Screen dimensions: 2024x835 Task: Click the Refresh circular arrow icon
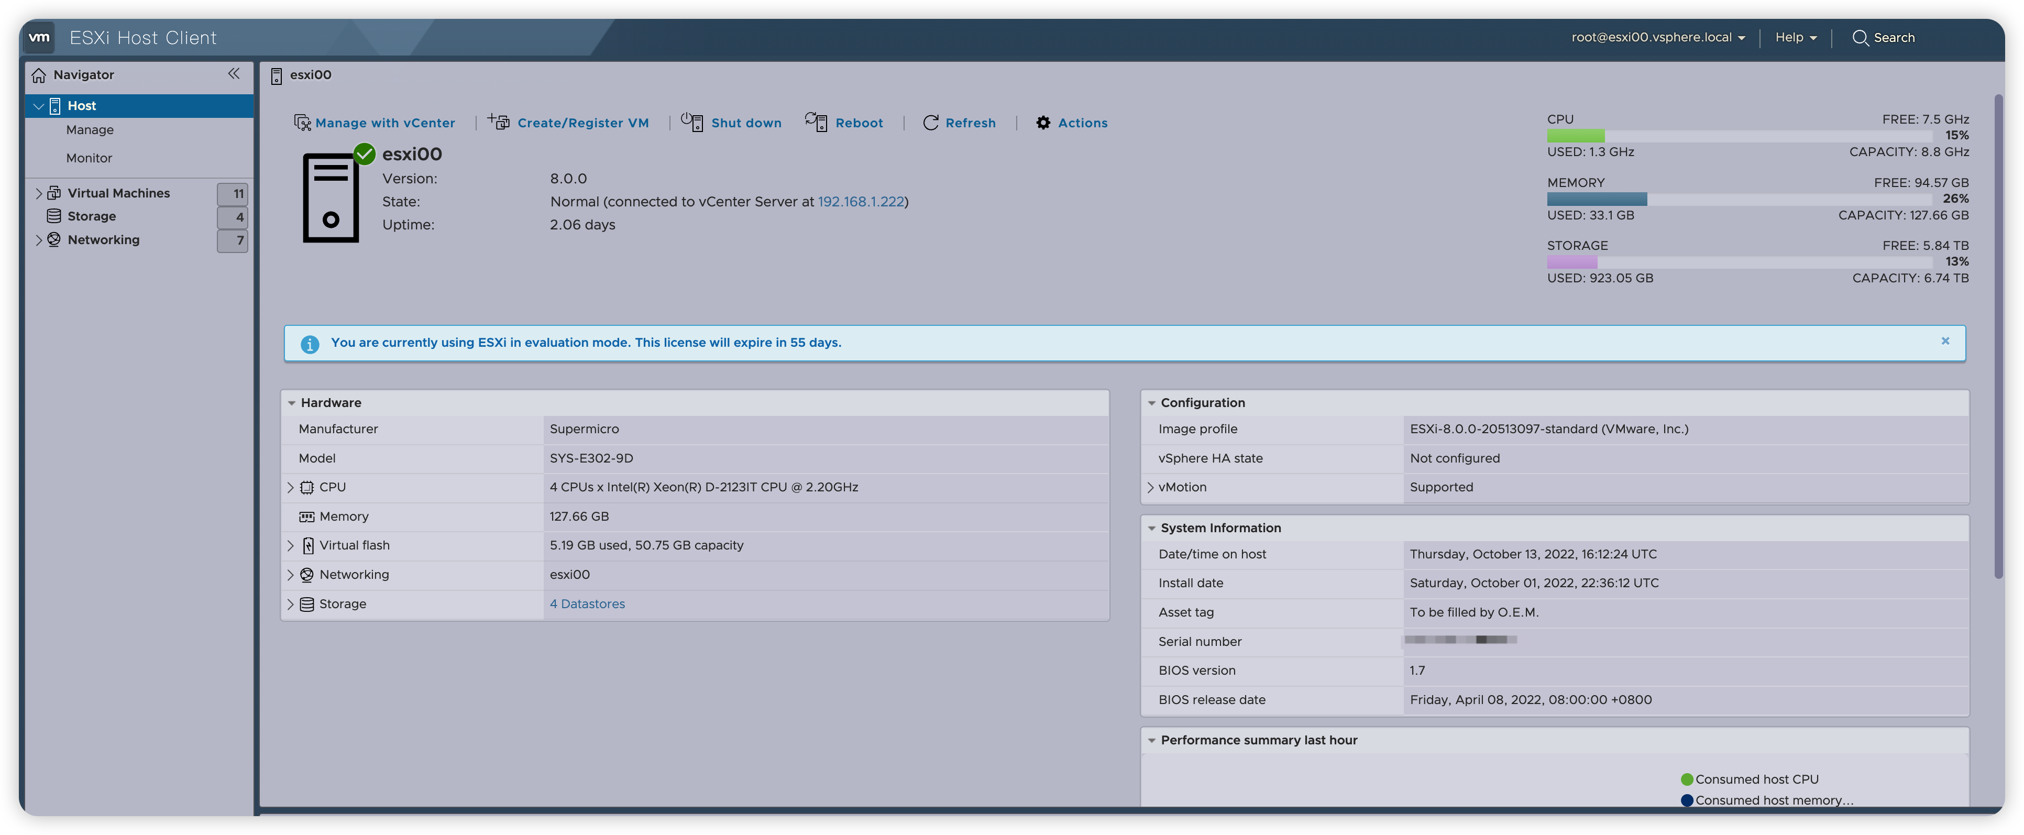point(931,123)
